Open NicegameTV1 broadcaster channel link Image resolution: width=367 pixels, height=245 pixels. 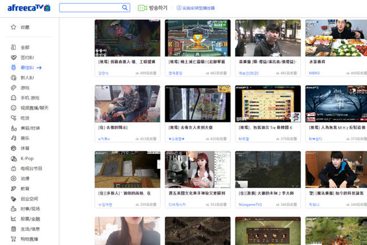(x=250, y=204)
